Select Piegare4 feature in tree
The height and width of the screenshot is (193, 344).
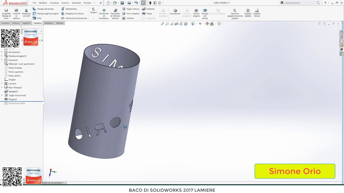pyautogui.click(x=13, y=99)
